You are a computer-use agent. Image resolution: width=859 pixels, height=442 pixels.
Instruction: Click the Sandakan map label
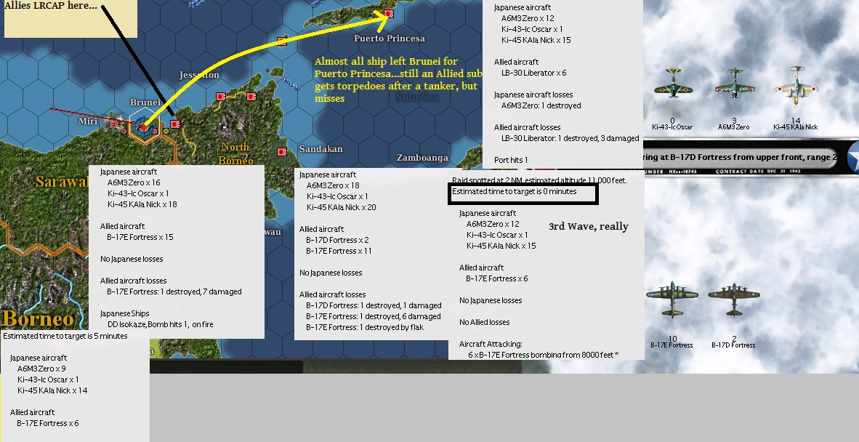click(x=321, y=149)
